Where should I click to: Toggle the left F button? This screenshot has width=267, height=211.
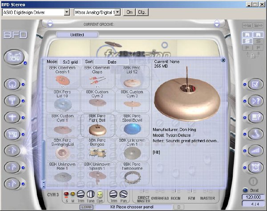247,48
